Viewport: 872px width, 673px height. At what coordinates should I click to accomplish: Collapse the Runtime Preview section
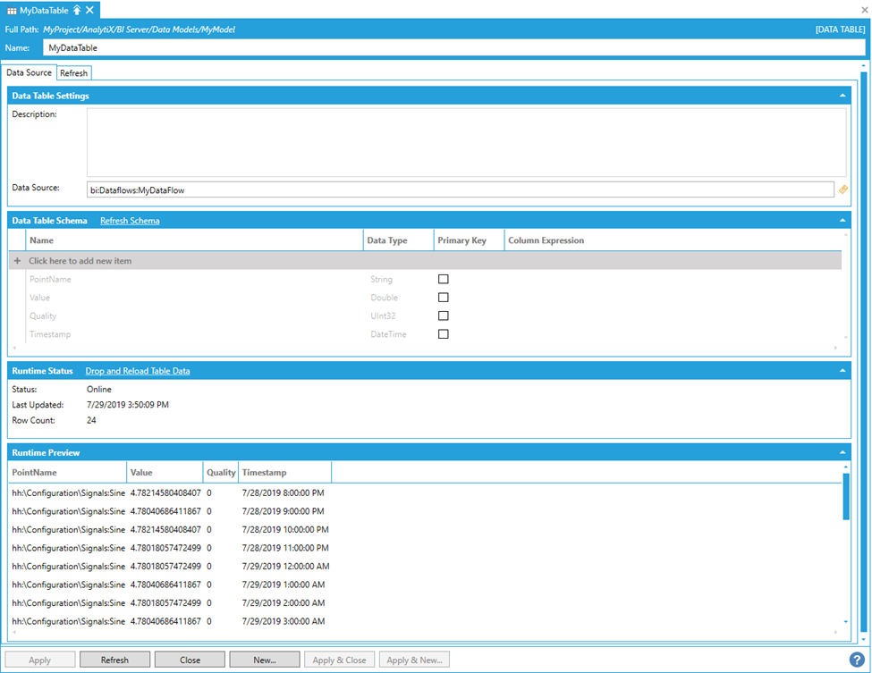pyautogui.click(x=842, y=453)
